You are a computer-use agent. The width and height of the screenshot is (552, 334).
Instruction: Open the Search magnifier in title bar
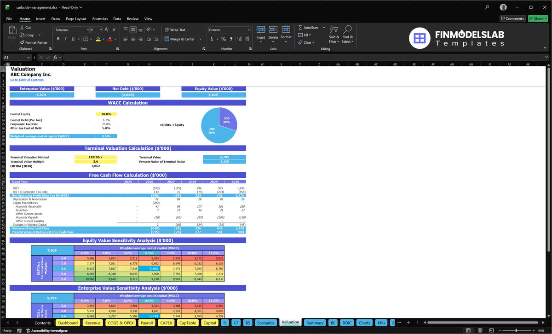point(487,7)
